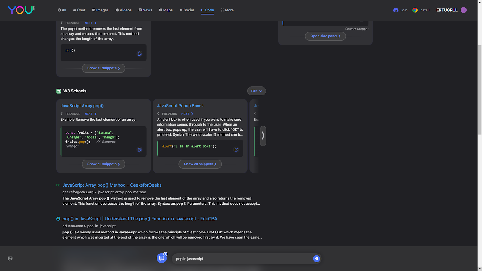Go to NEXT snippet in JavaScript Array pop()
Viewport: 482px width, 271px height.
(91, 114)
